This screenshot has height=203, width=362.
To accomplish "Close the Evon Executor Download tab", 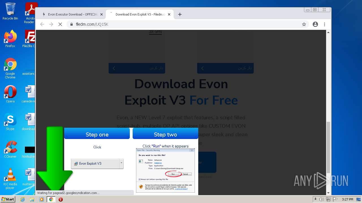I will [102, 14].
